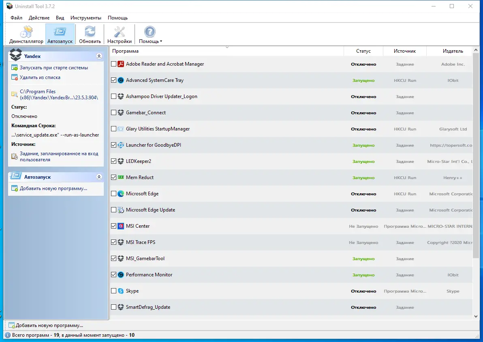Image resolution: width=483 pixels, height=342 pixels.
Task: Click the MSI Trace FPS icon
Action: pos(121,242)
